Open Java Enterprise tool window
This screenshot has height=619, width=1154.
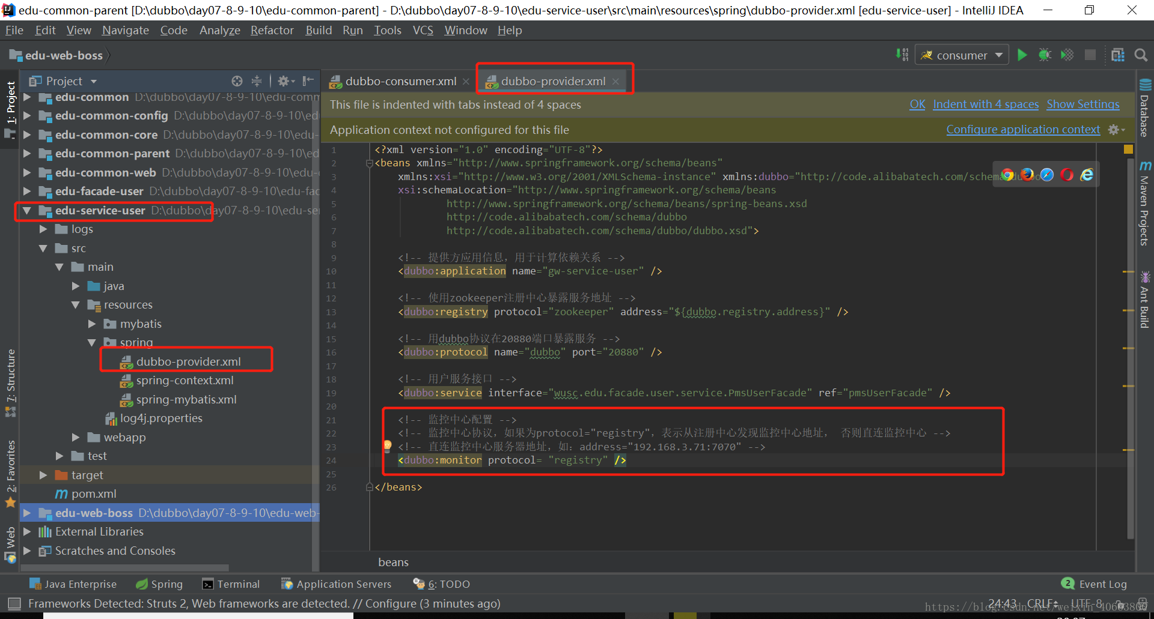pos(73,584)
